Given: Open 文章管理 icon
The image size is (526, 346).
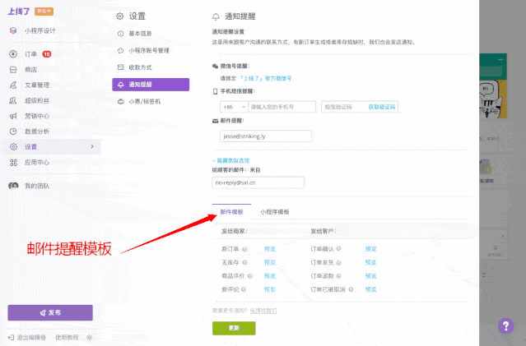Looking at the screenshot, I should 13,85.
